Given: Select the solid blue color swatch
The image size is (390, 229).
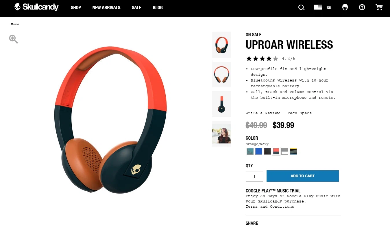Looking at the screenshot, I should click(x=259, y=151).
